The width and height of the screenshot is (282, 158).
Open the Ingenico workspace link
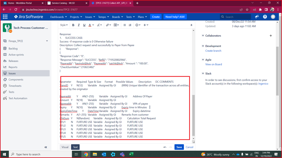pyautogui.click(x=263, y=84)
